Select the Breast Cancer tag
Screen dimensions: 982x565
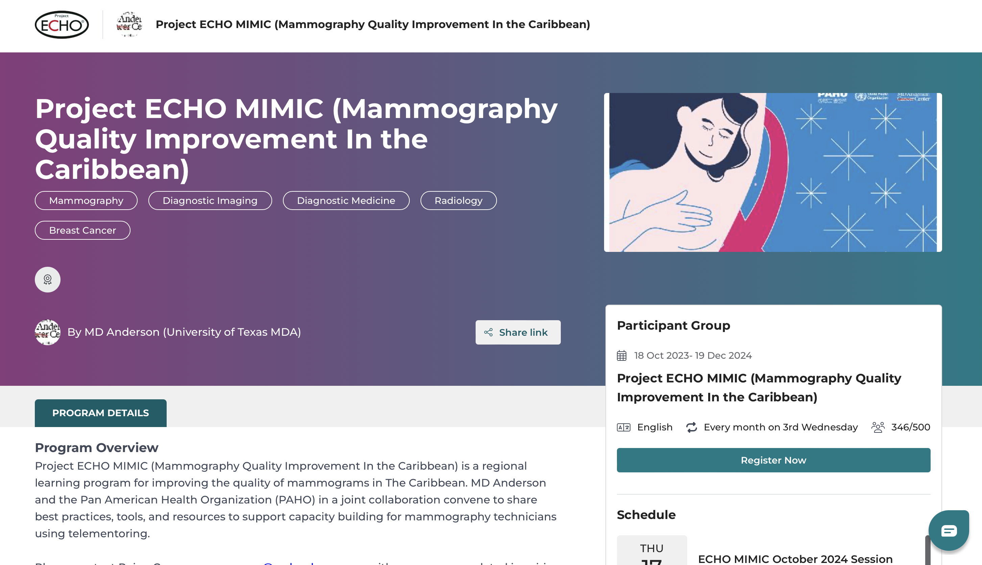tap(82, 231)
